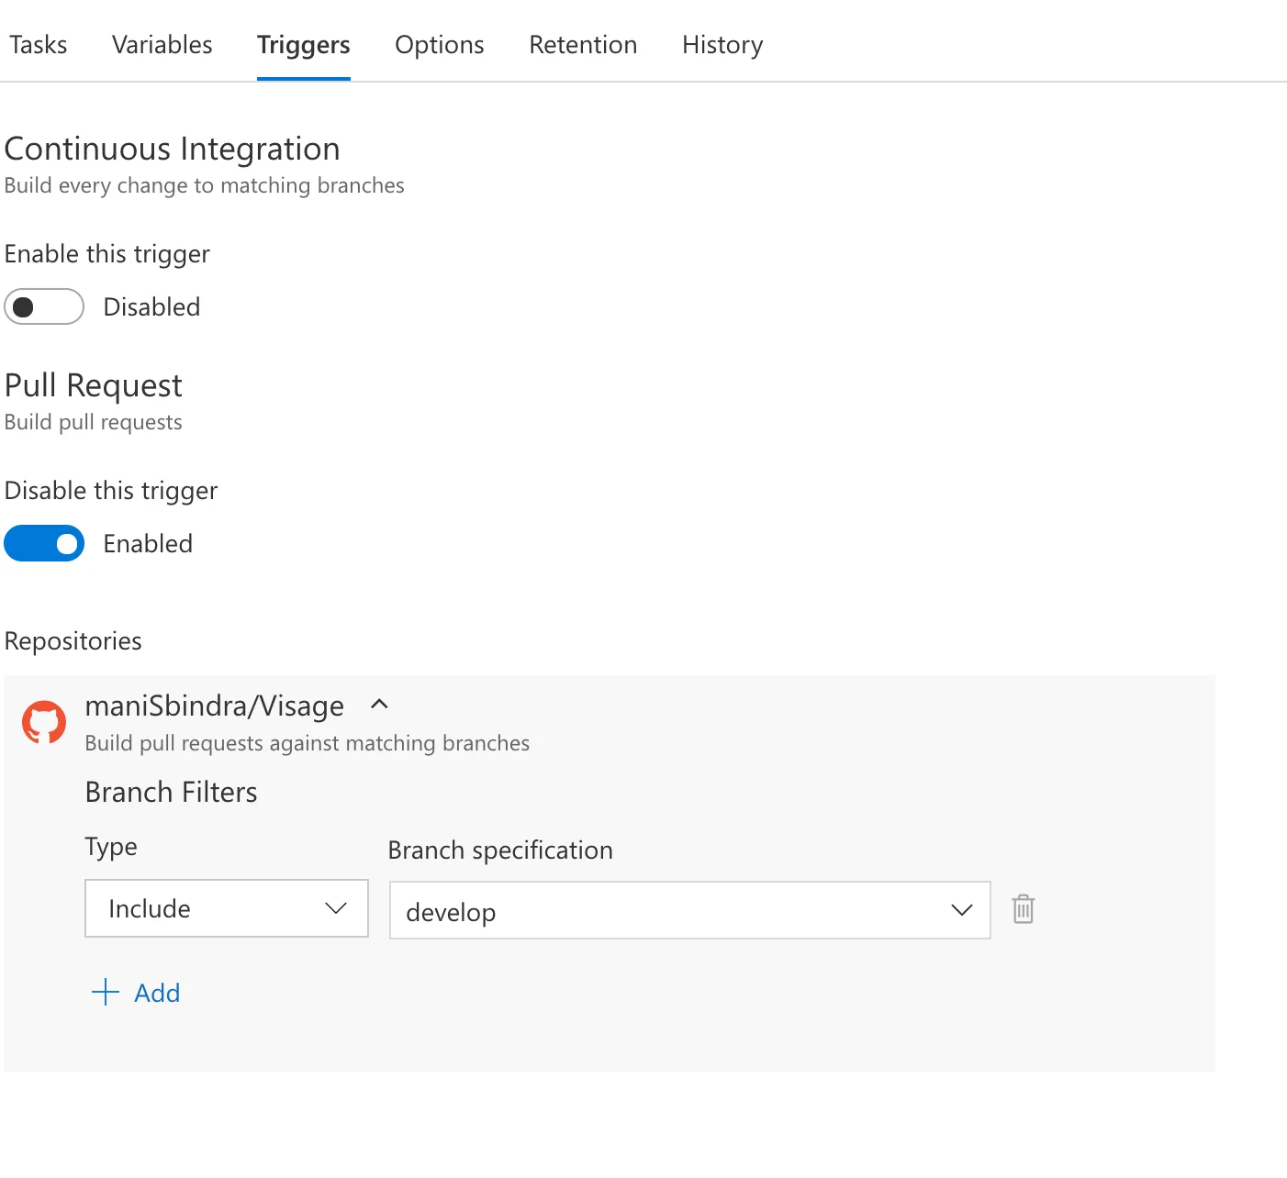The height and width of the screenshot is (1178, 1287).
Task: Switch to the Tasks tab
Action: pyautogui.click(x=39, y=44)
